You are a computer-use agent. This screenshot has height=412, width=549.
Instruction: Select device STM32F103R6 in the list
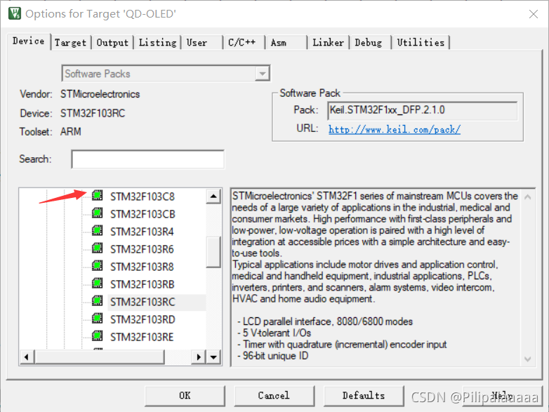142,249
